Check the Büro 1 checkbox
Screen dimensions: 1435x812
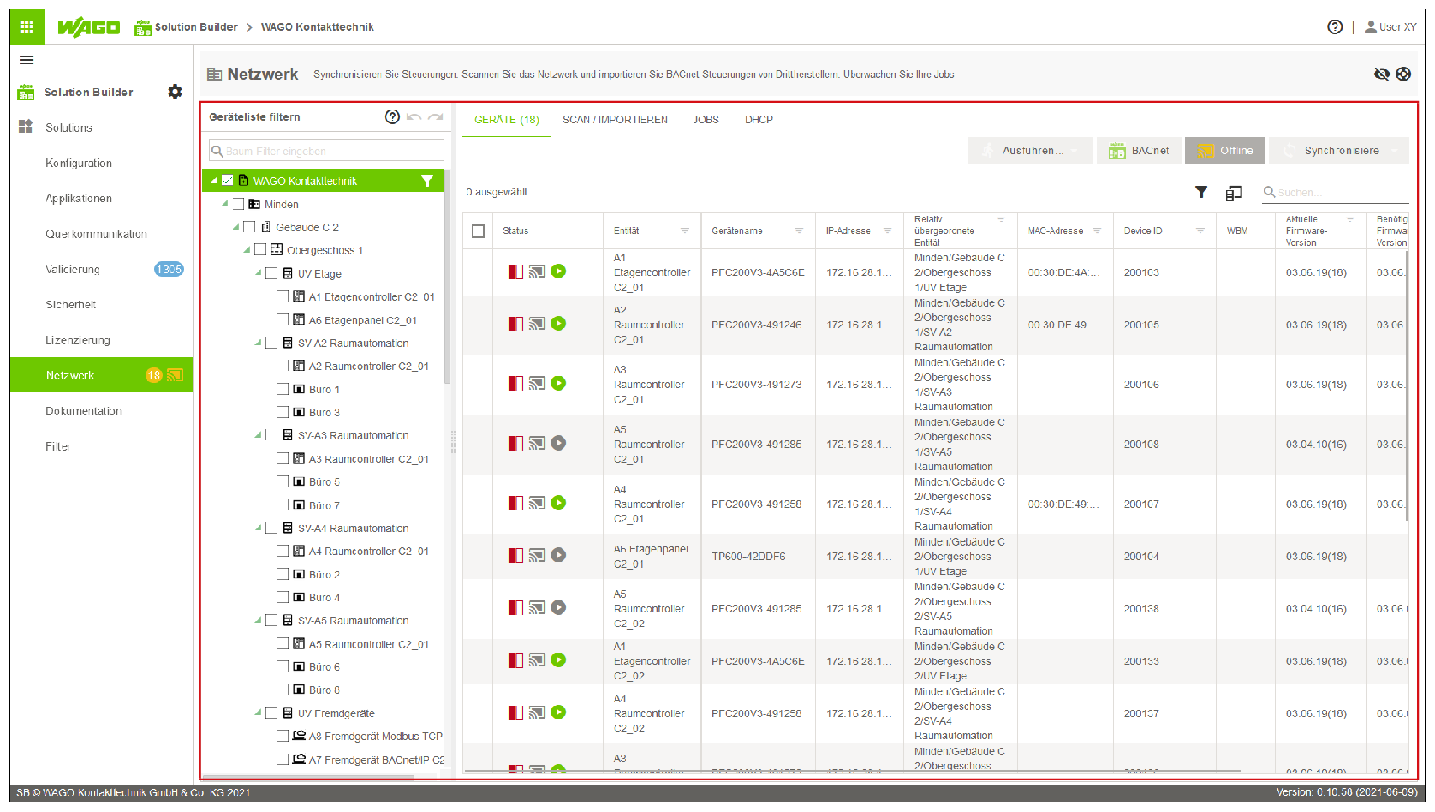point(283,389)
